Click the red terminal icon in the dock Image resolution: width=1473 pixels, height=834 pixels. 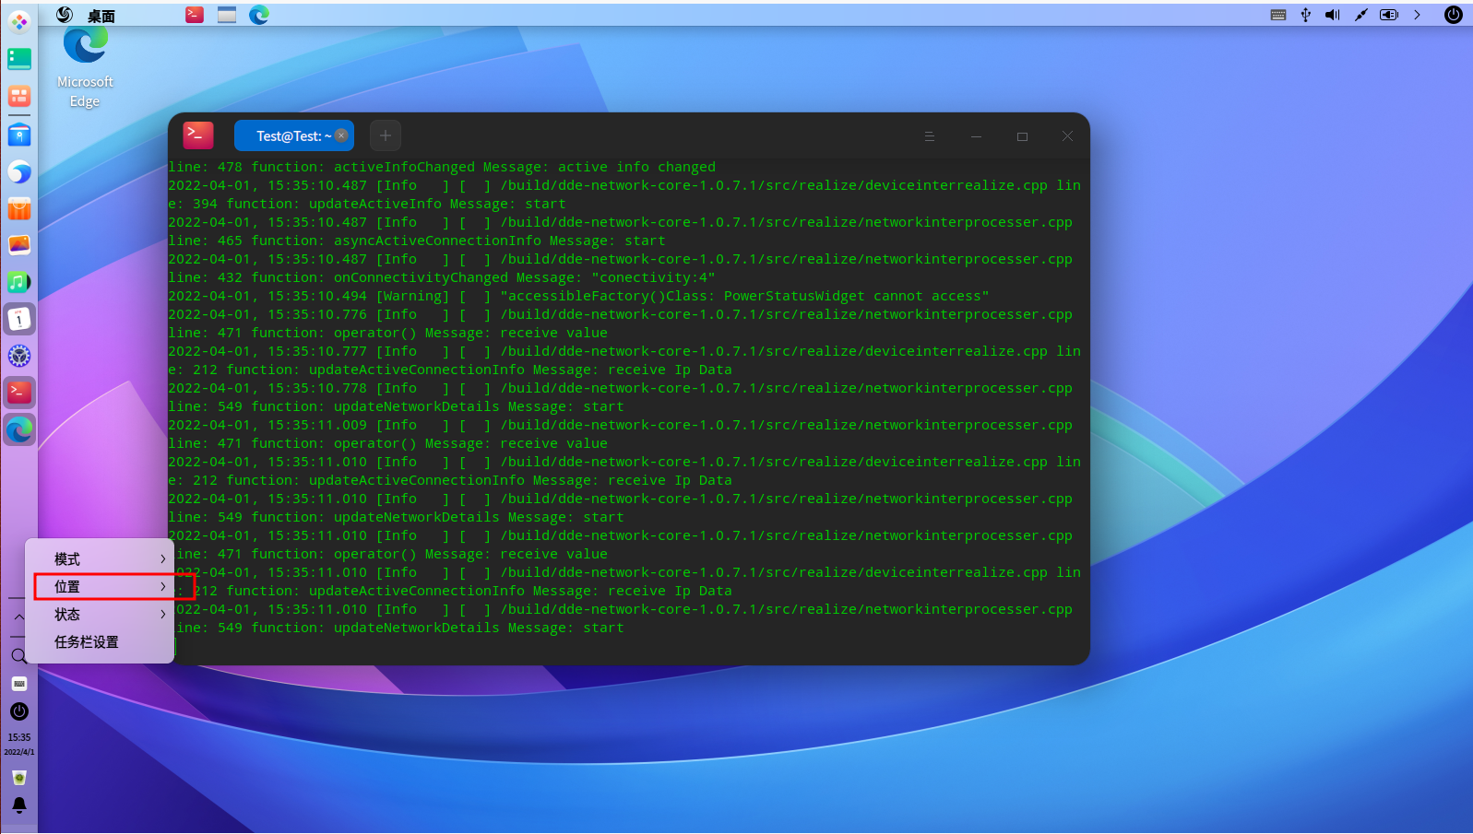coord(19,393)
